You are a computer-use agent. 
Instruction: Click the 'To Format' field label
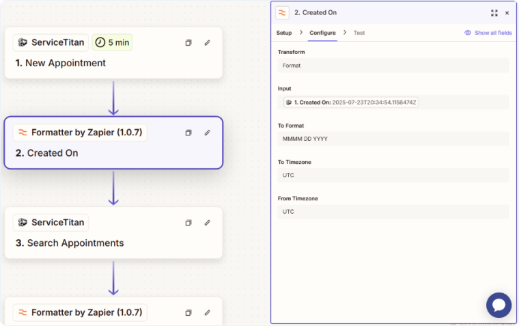(291, 126)
